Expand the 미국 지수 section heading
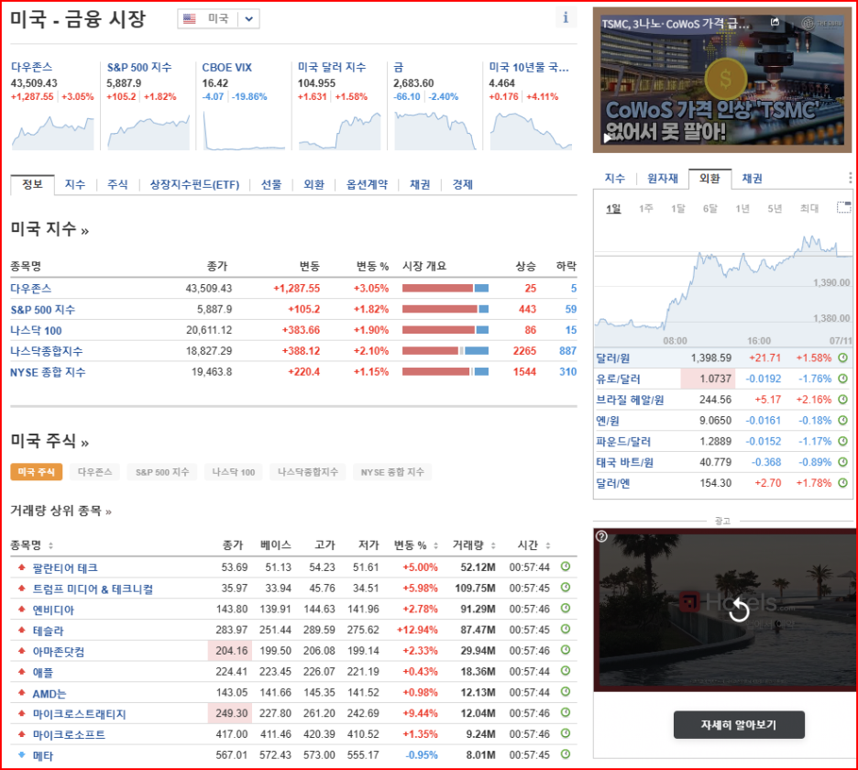This screenshot has height=770, width=858. pyautogui.click(x=49, y=229)
